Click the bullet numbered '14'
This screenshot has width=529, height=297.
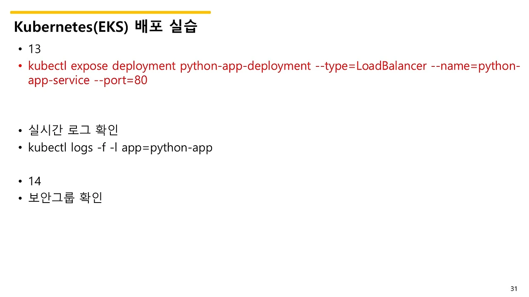coord(34,181)
